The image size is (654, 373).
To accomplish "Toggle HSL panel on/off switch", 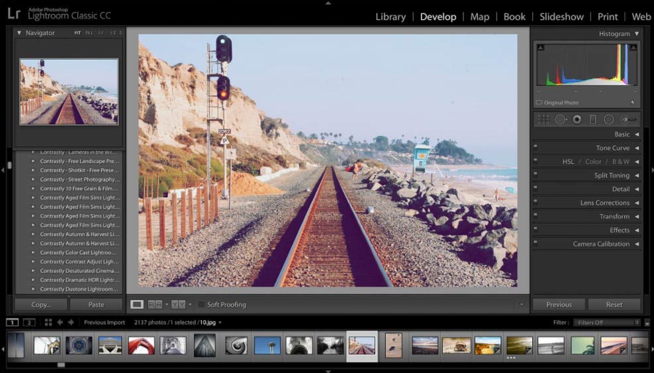I will coord(536,160).
